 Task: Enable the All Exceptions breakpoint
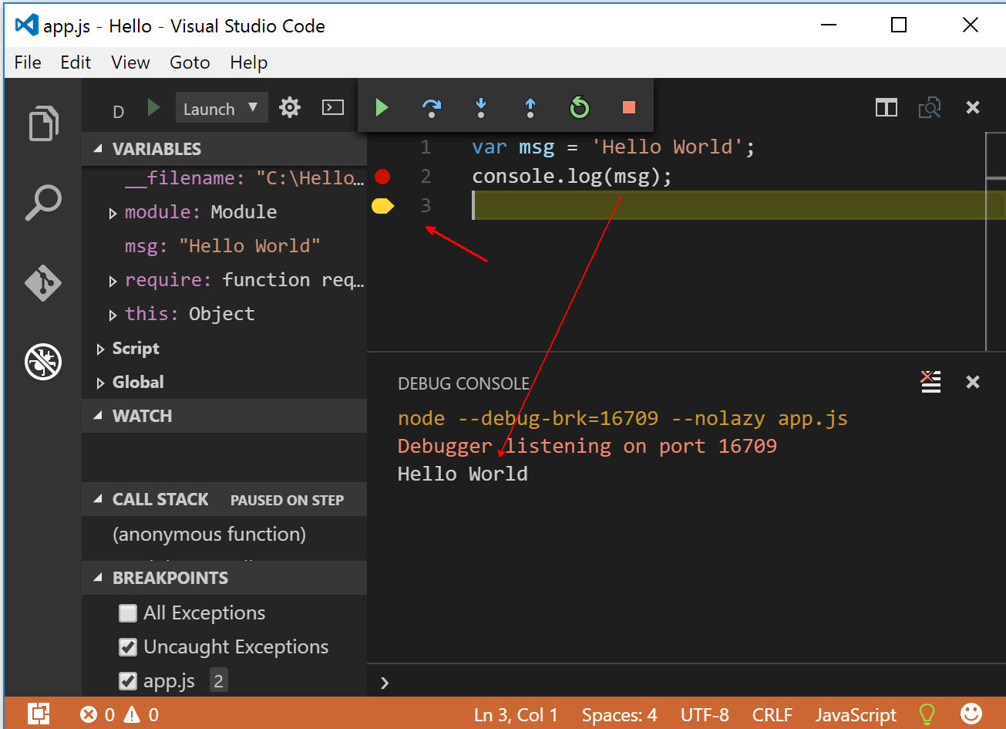[x=128, y=613]
